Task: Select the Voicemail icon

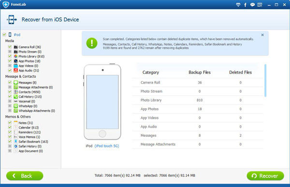Action: point(16,101)
